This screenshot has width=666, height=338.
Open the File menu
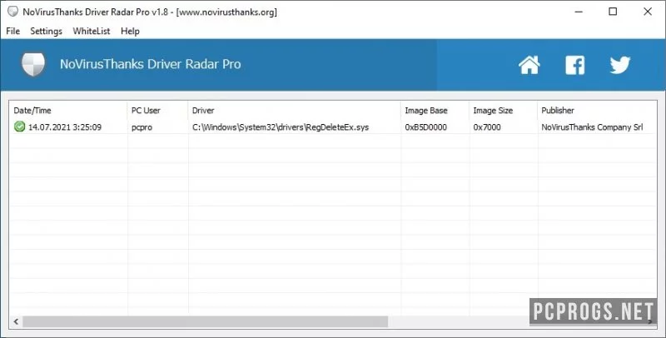point(12,31)
